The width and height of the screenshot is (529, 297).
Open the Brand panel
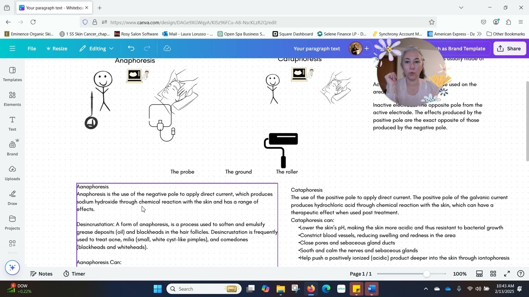coord(12,148)
